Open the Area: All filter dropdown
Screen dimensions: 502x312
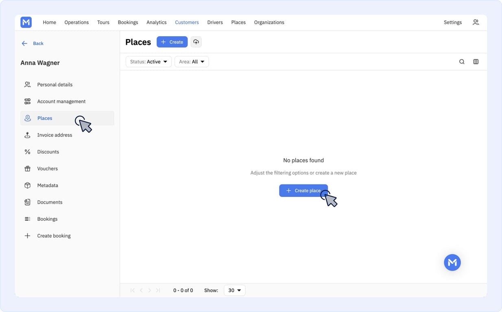pyautogui.click(x=192, y=62)
